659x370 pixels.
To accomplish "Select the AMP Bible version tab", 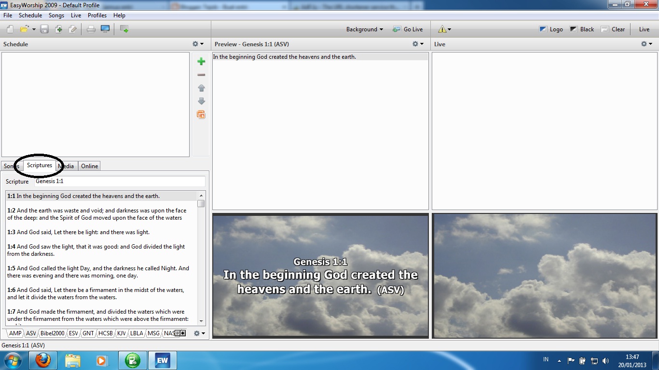I will tap(15, 333).
